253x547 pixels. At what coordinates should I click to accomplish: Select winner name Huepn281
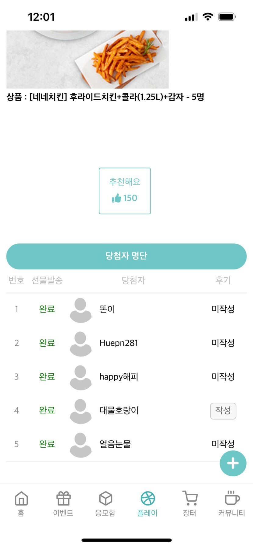click(119, 343)
